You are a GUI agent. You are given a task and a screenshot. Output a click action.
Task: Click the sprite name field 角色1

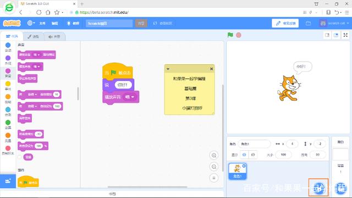pyautogui.click(x=254, y=144)
